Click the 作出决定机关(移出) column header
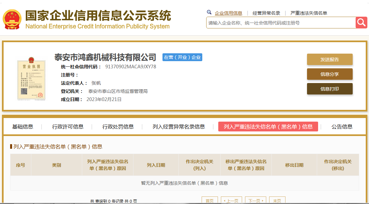Screen dimensions: 369x204 point(338,165)
